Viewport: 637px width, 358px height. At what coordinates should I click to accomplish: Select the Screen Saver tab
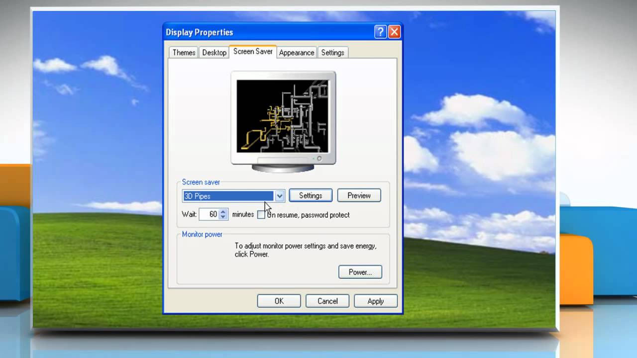pyautogui.click(x=253, y=51)
